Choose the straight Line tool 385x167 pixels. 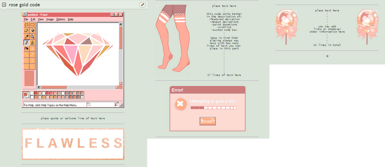[x=27, y=54]
